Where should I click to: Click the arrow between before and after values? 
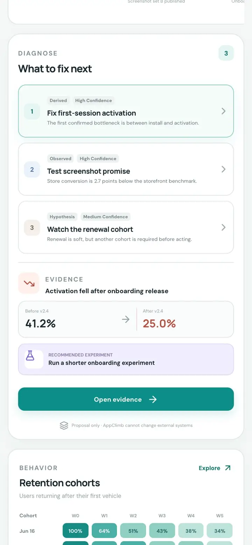pos(126,319)
